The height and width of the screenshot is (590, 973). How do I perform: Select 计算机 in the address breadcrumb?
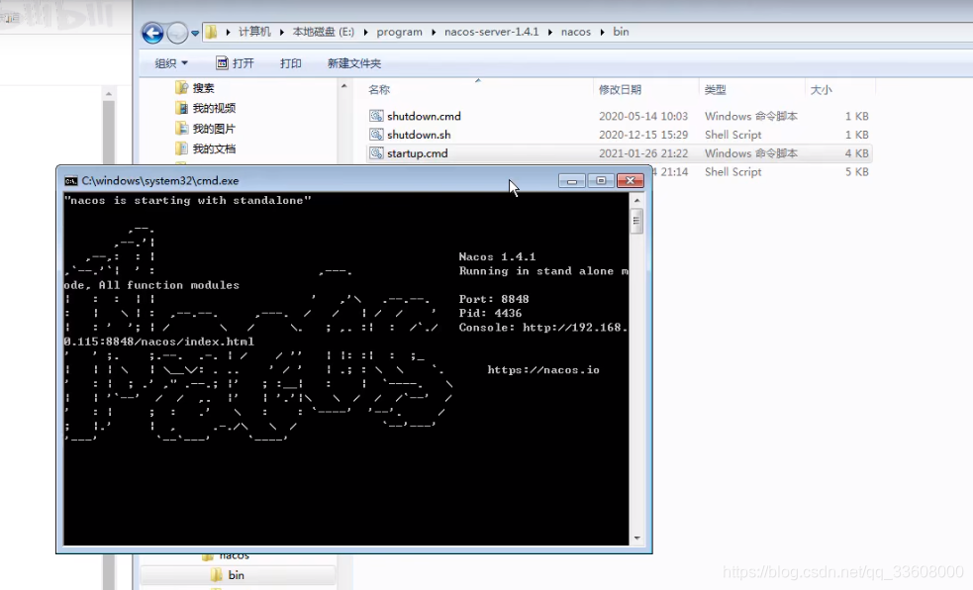254,32
